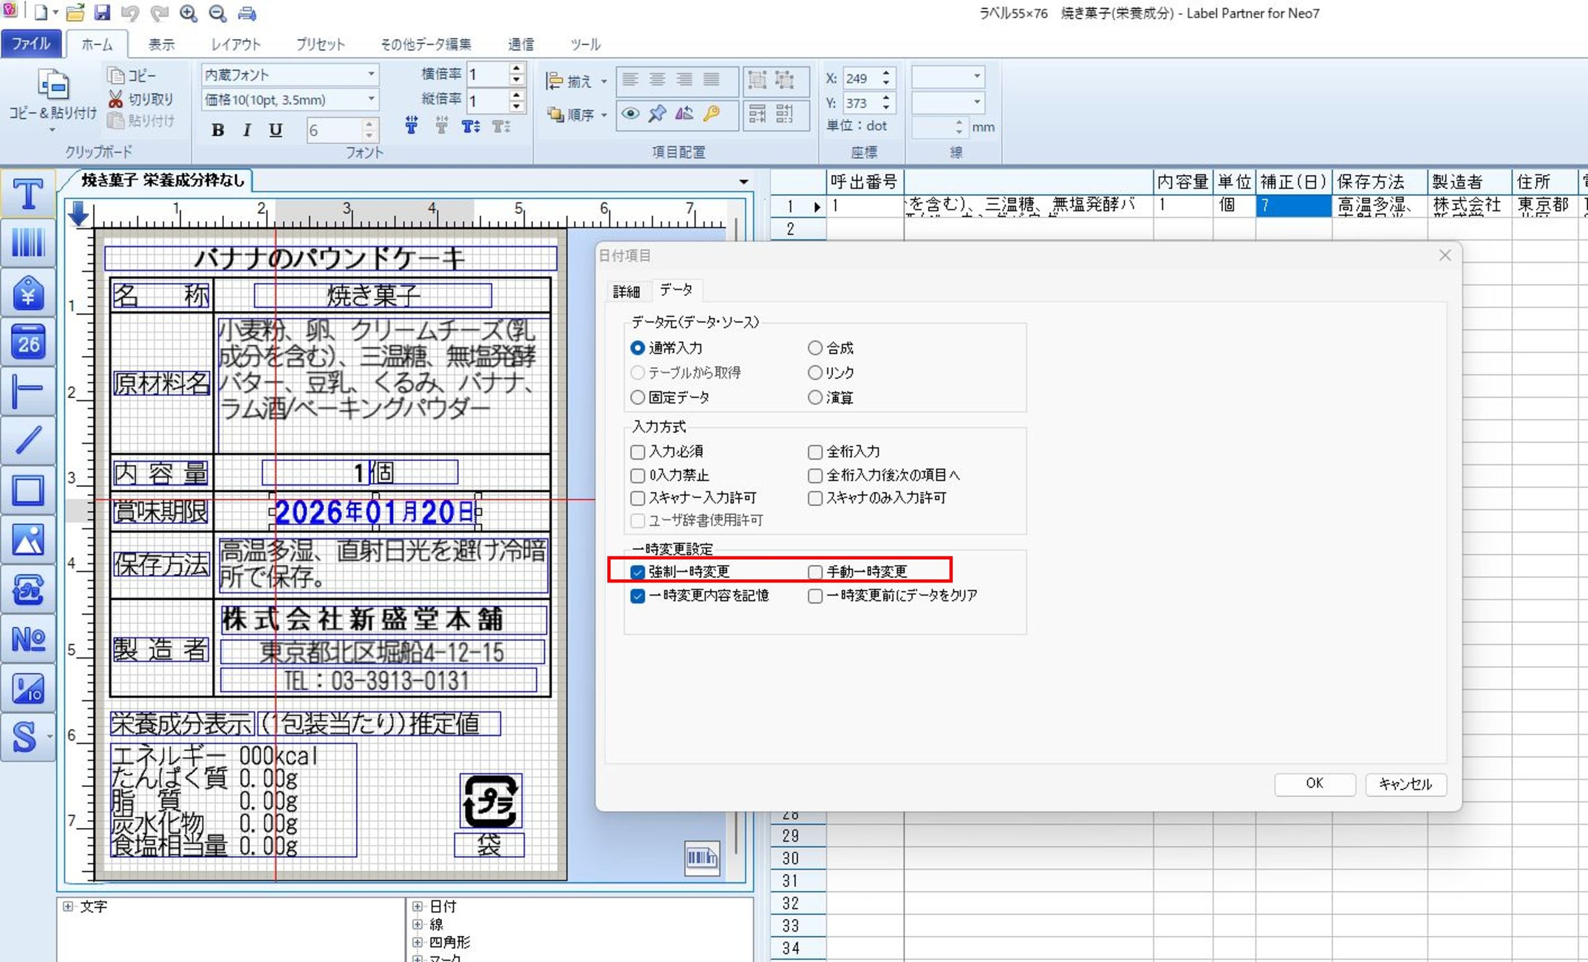Click the Save floppy disk icon
1588x962 pixels.
102,12
